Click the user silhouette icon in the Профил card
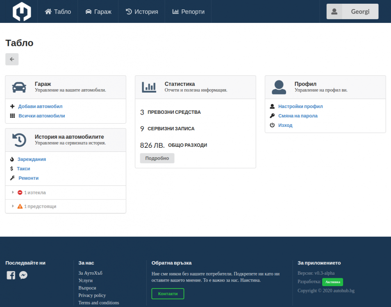This screenshot has height=307, width=391. click(279, 87)
